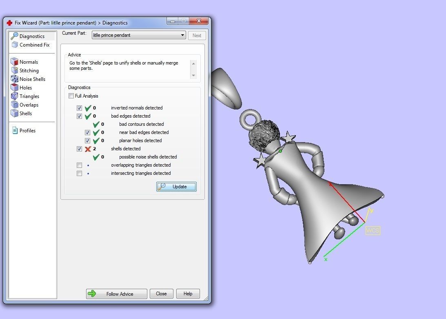Click the Close button at the bottom
This screenshot has height=319, width=446.
tap(161, 294)
